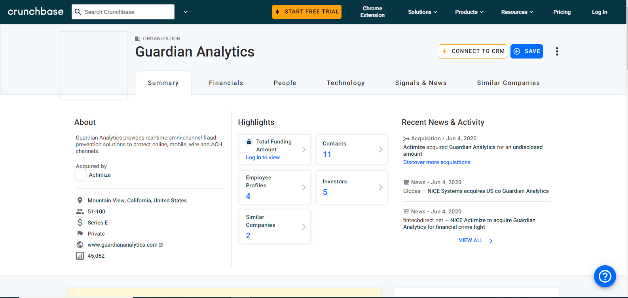Open the People tab

coord(285,83)
